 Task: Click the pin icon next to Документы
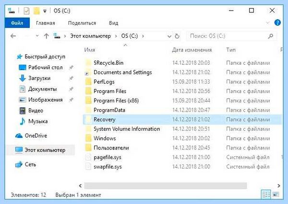71,89
